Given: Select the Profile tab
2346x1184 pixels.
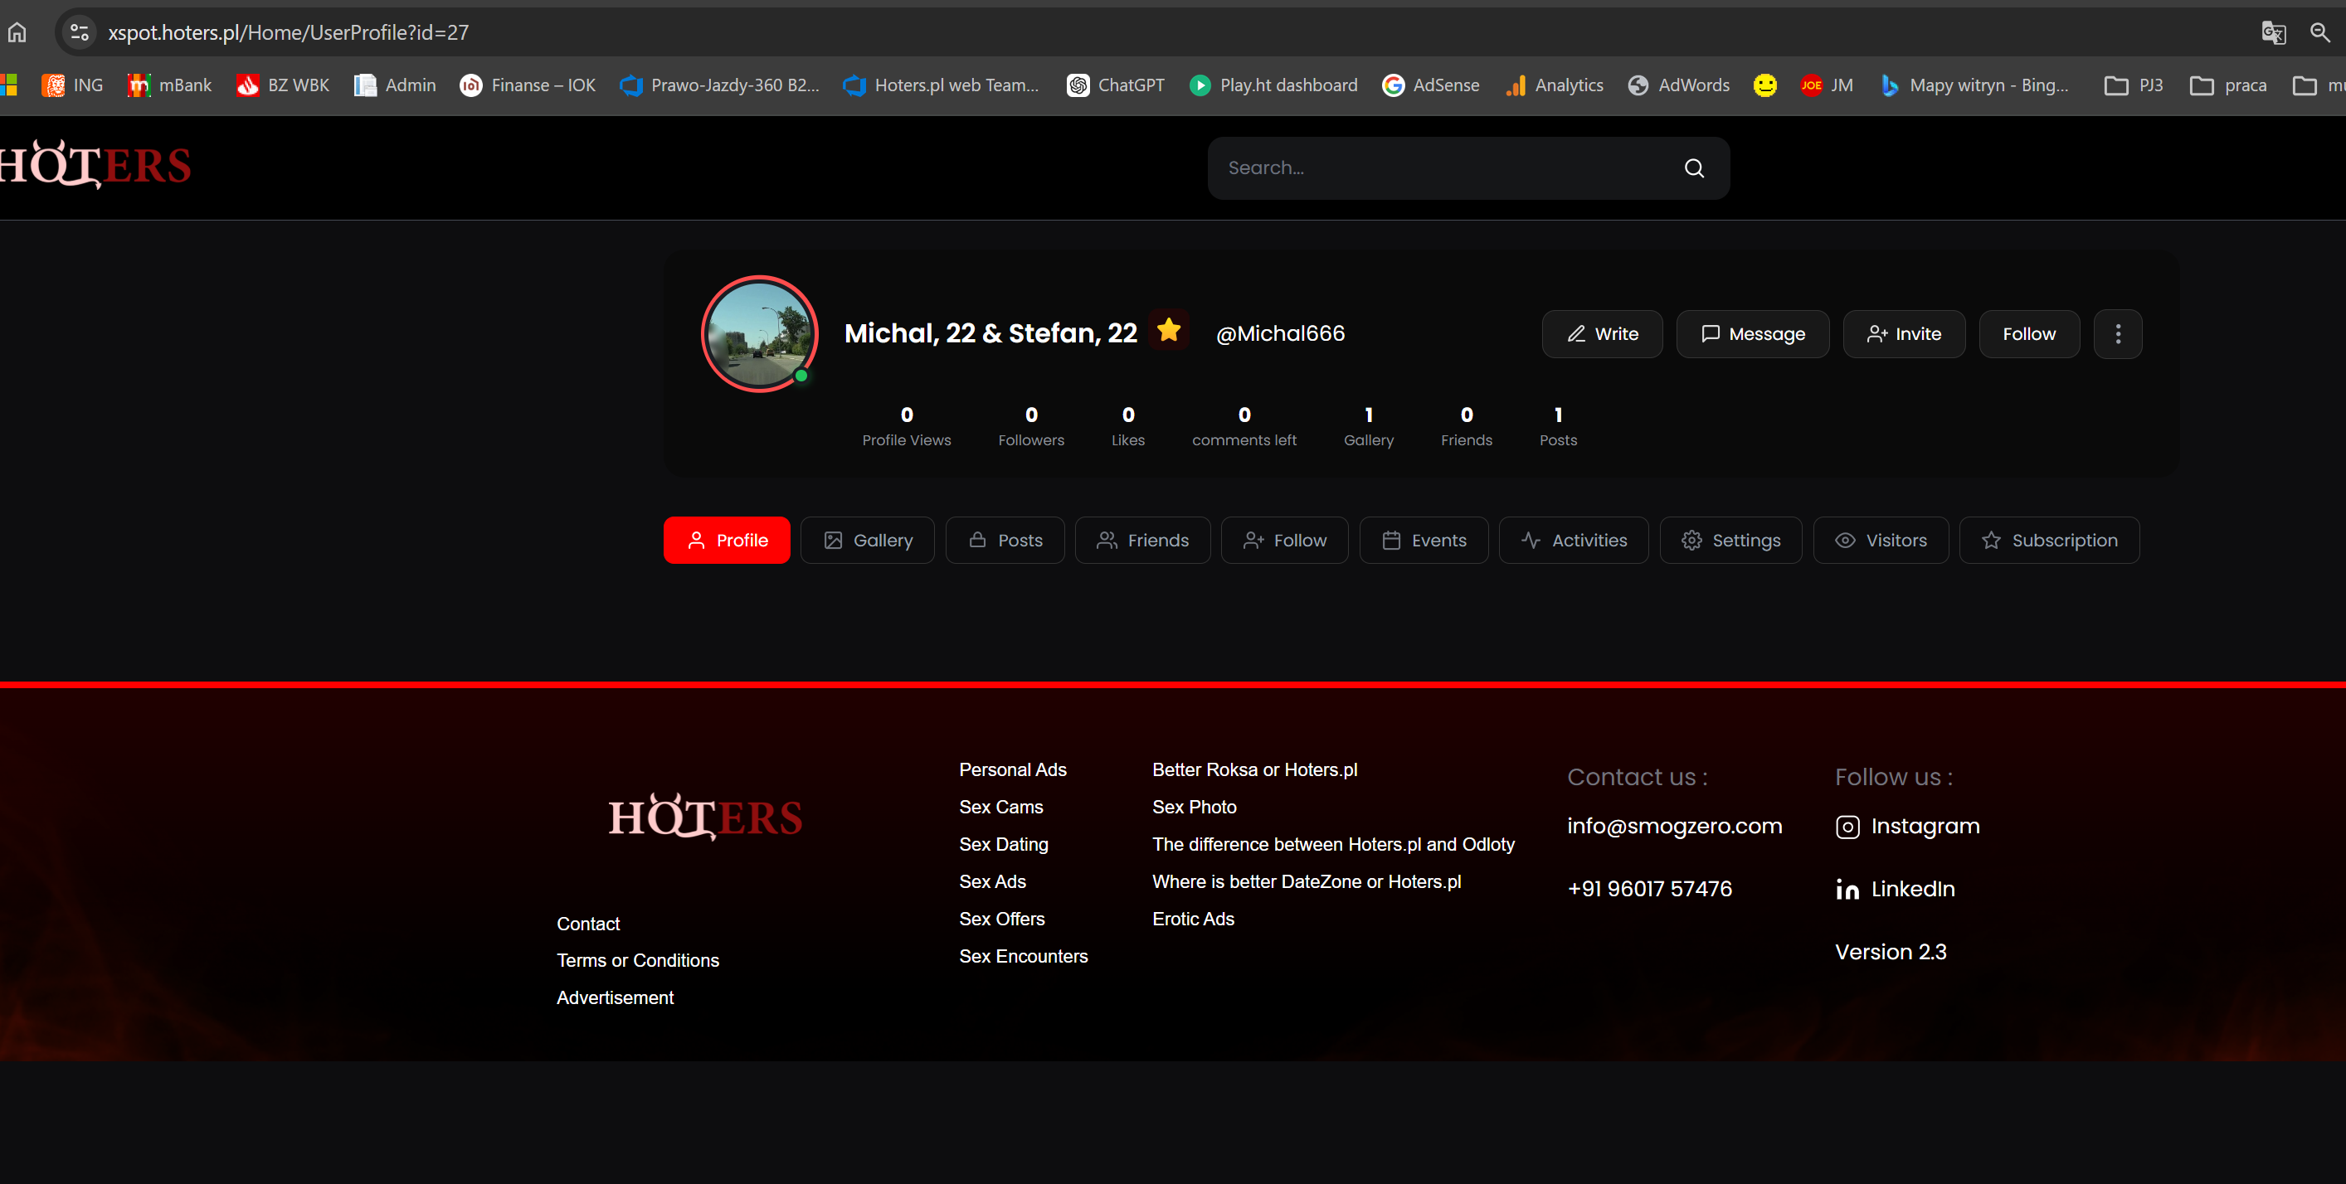Looking at the screenshot, I should [x=727, y=541].
